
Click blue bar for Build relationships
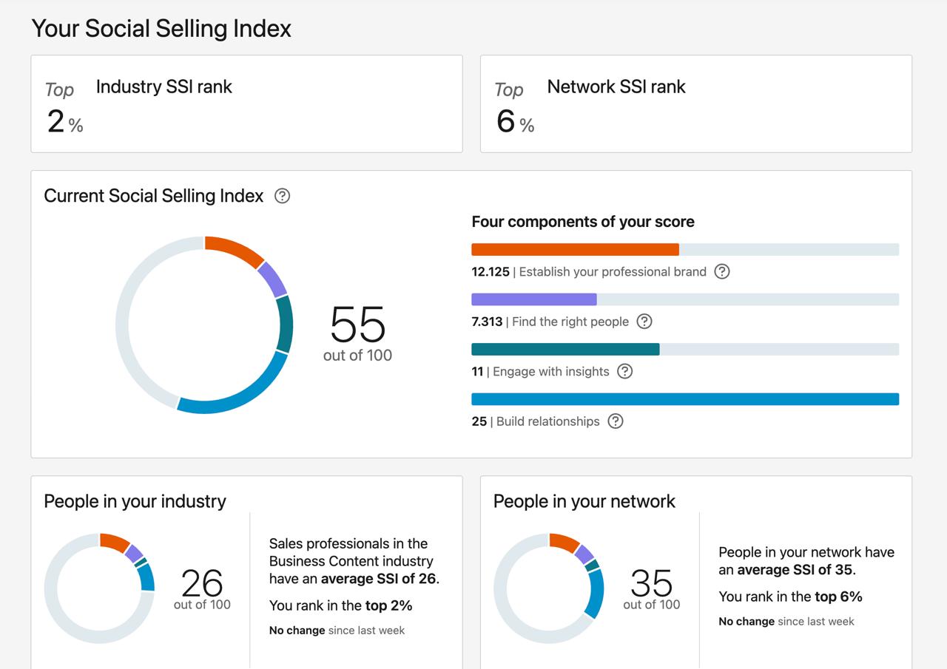click(x=685, y=399)
